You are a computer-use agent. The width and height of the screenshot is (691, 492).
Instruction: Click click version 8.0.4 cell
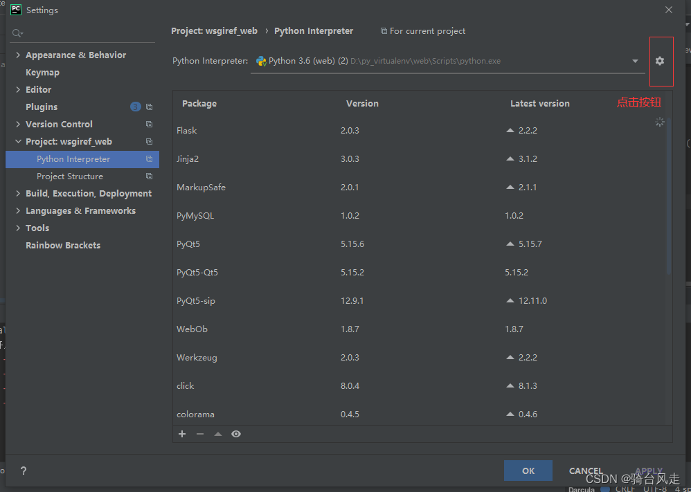350,385
